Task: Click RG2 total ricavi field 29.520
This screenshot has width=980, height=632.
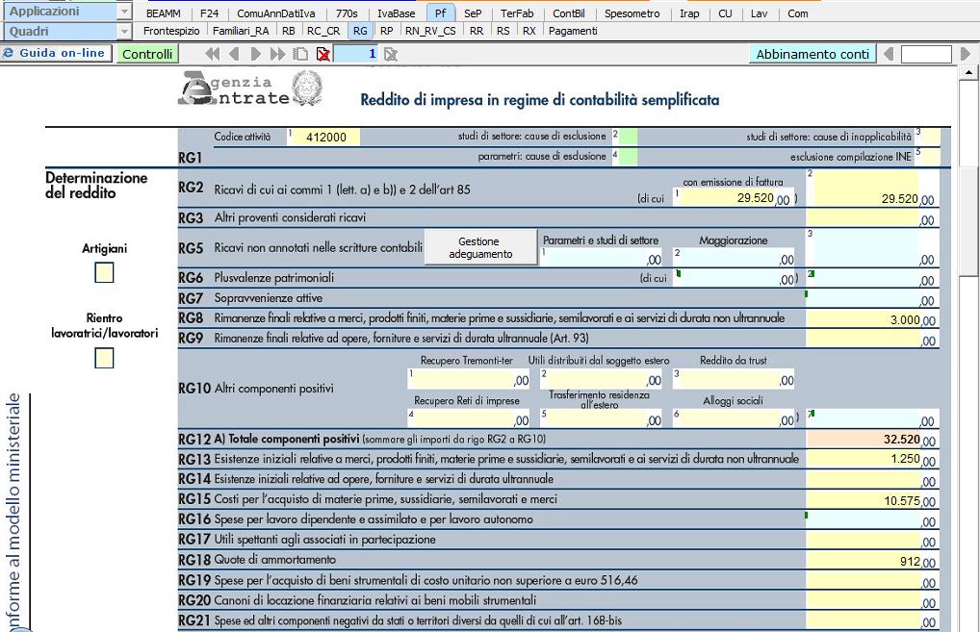Action: click(x=870, y=190)
